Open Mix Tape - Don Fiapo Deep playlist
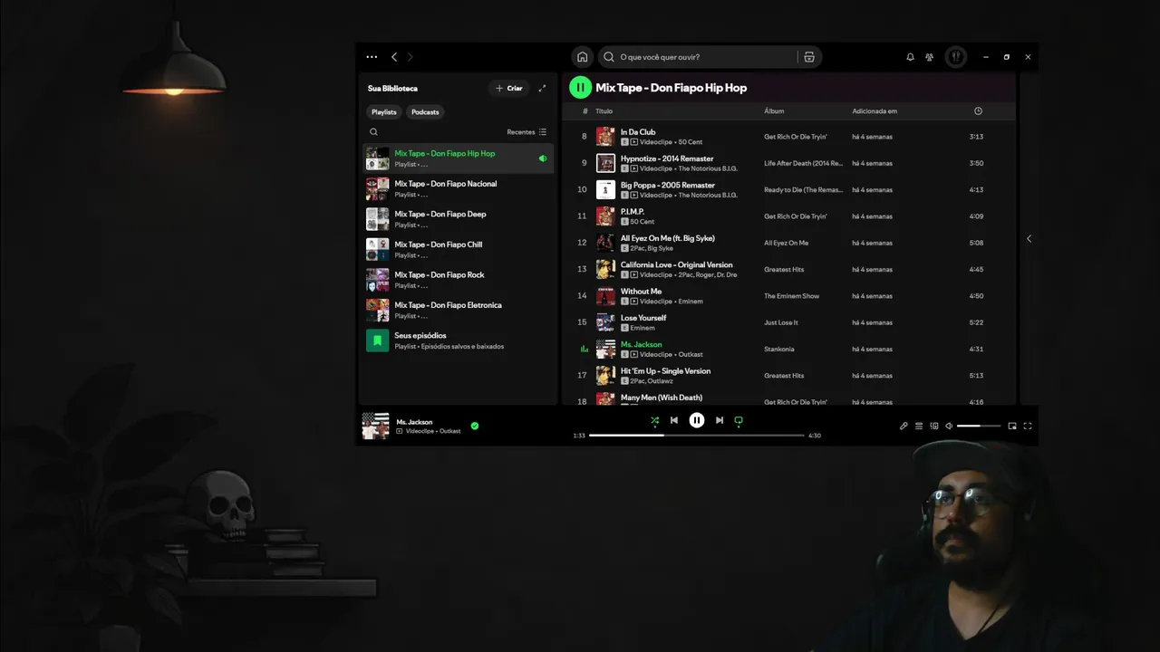 (459, 219)
